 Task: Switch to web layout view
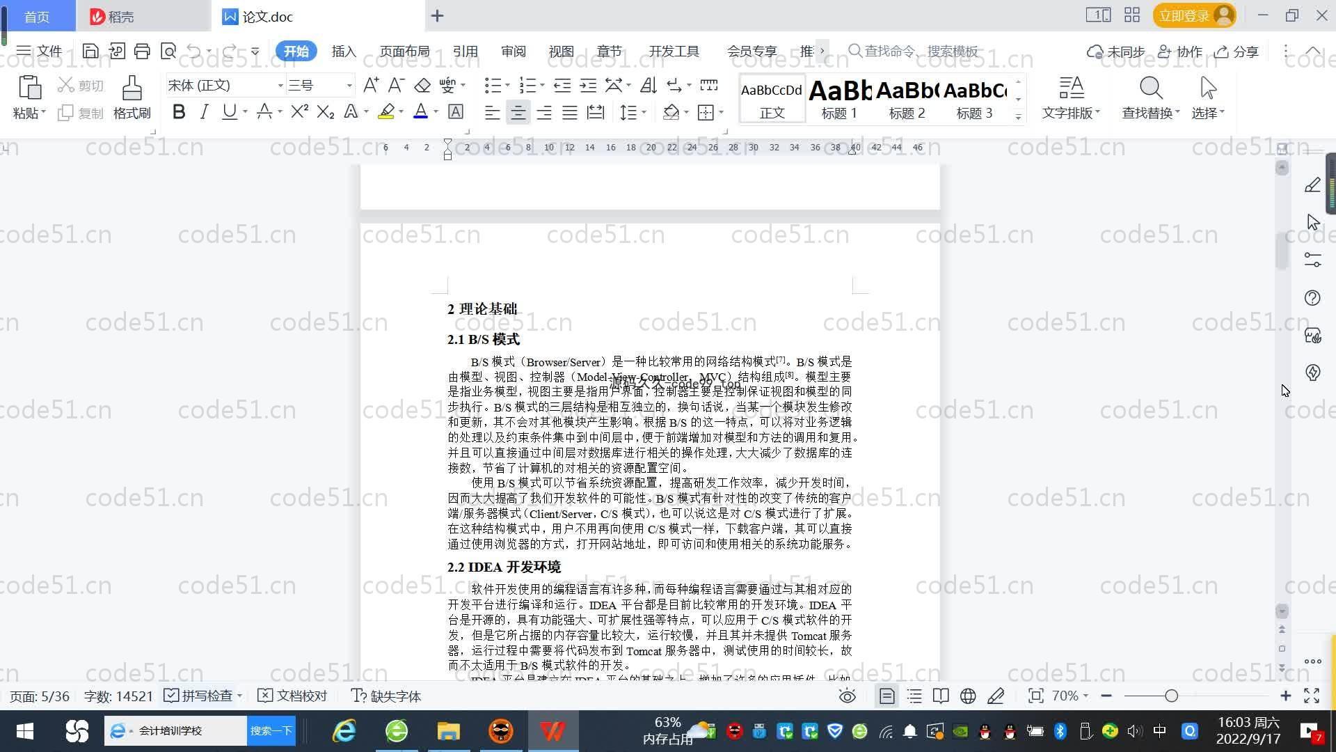tap(968, 696)
